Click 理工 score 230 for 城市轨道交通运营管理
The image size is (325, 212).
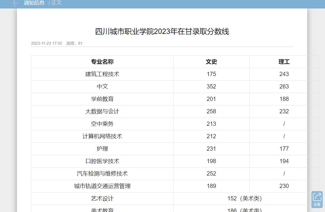pos(284,186)
